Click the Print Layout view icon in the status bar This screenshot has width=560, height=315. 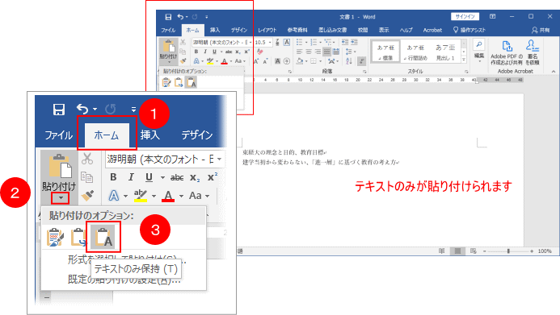point(457,251)
